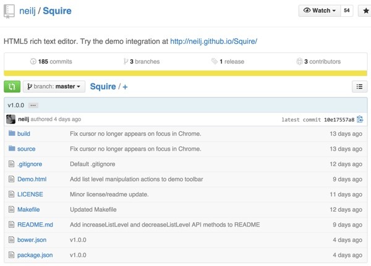Click 'authored 4 days ago' text
The width and height of the screenshot is (371, 266).
pyautogui.click(x=56, y=119)
